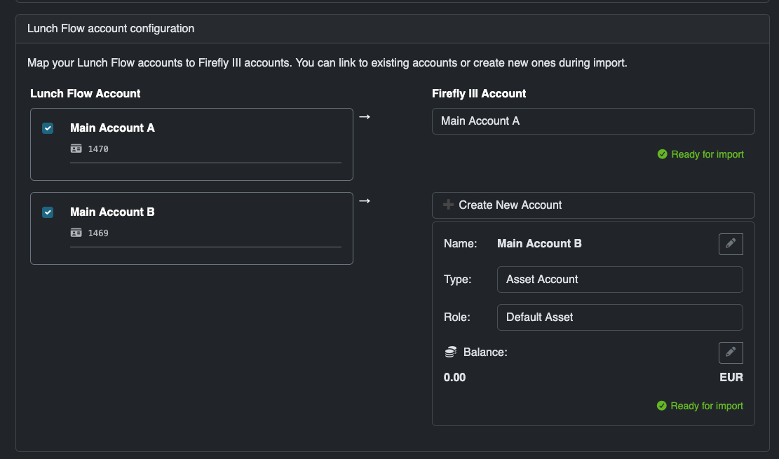Screen dimensions: 779x459
Task: Click green checkmark under Main Account A mapping
Action: [662, 154]
